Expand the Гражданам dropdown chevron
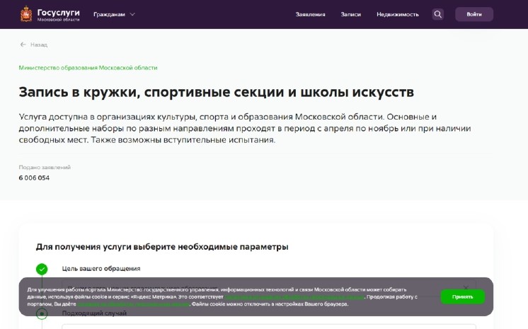 (x=132, y=14)
